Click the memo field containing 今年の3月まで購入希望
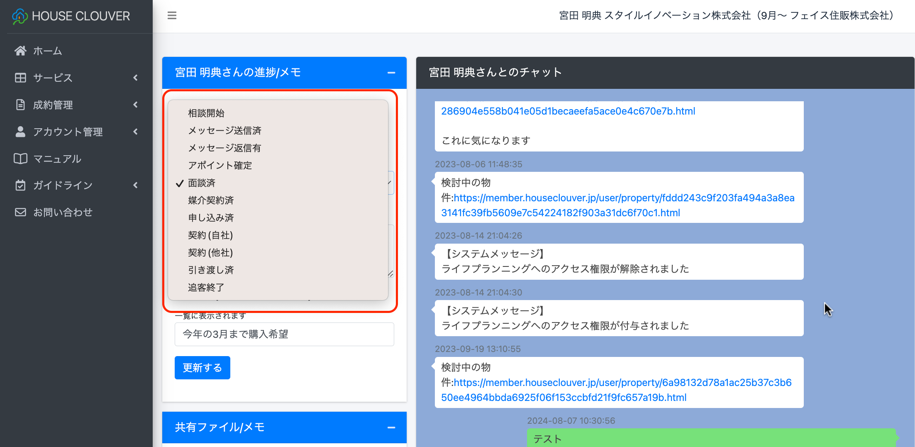 tap(284, 335)
